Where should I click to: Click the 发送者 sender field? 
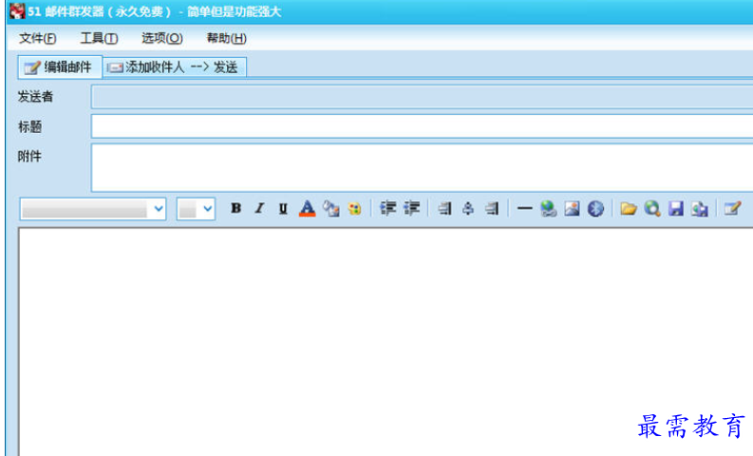point(422,97)
